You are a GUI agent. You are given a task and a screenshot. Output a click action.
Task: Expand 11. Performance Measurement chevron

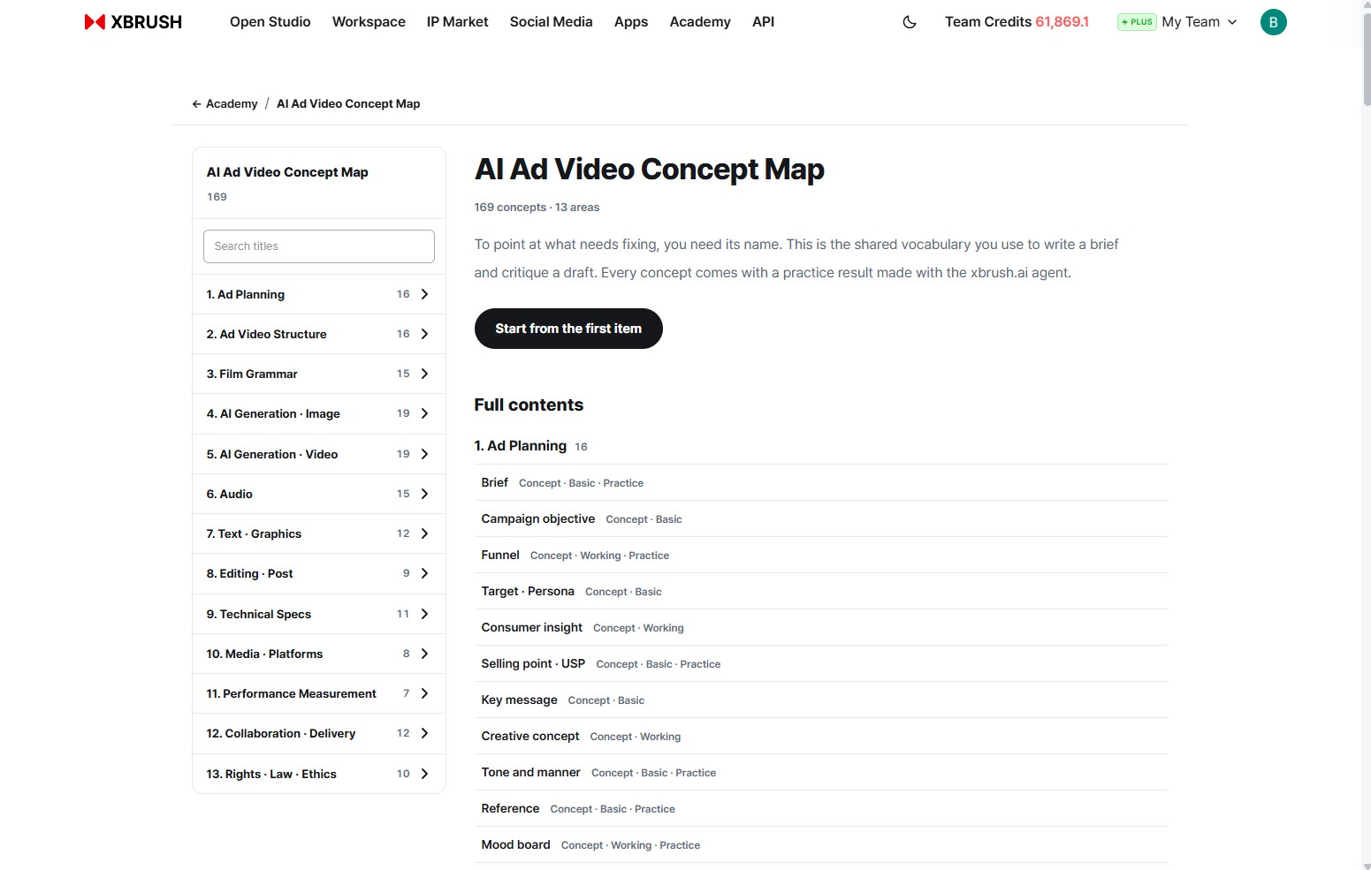coord(424,693)
